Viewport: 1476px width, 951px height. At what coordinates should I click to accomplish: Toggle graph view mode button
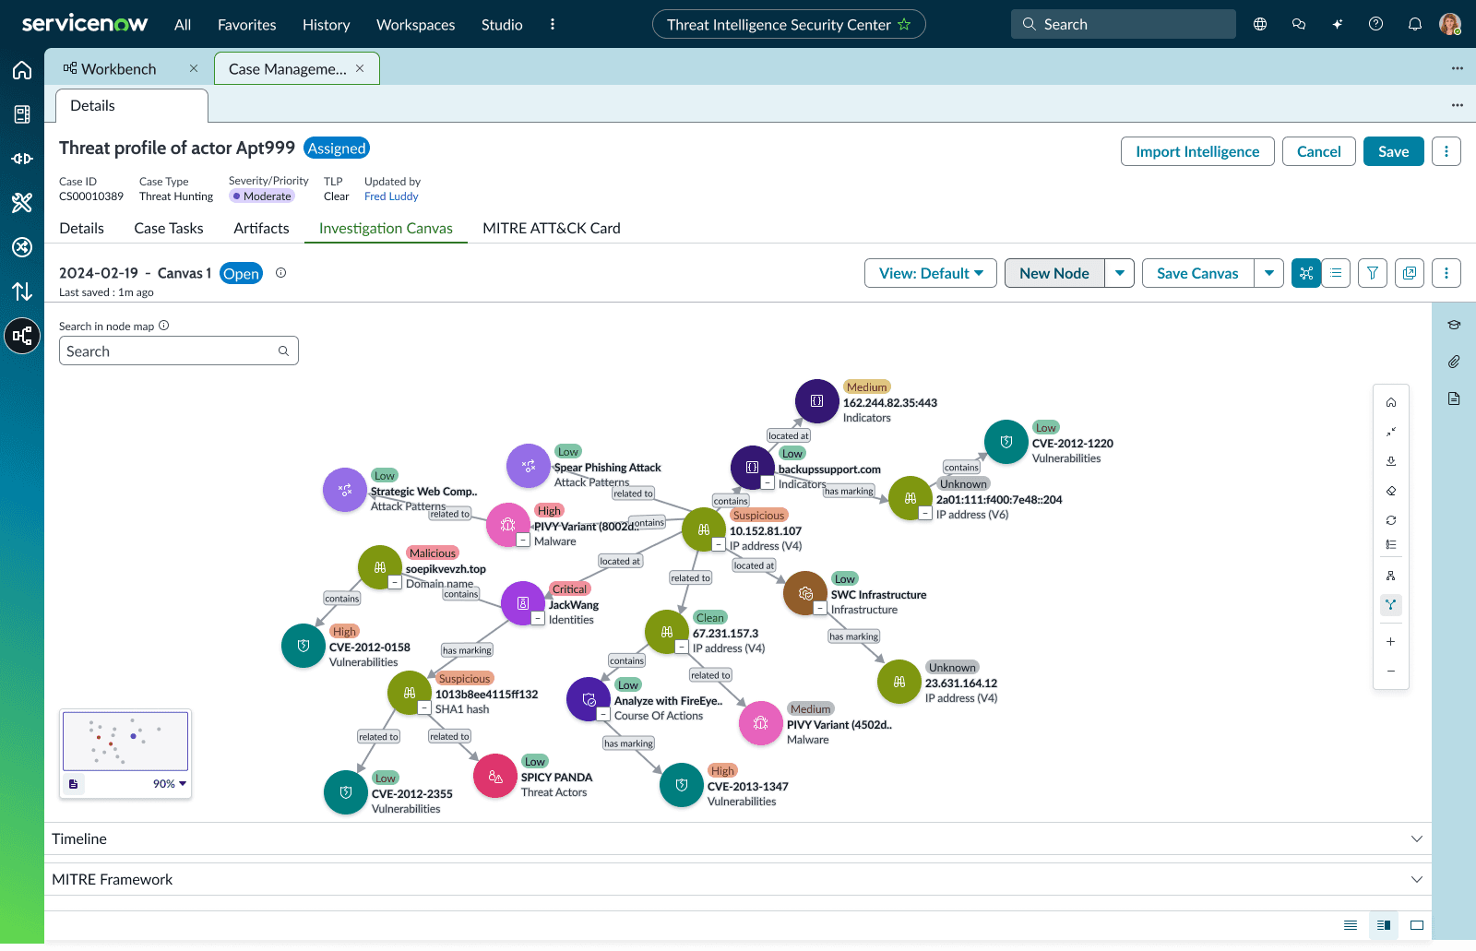coord(1306,273)
